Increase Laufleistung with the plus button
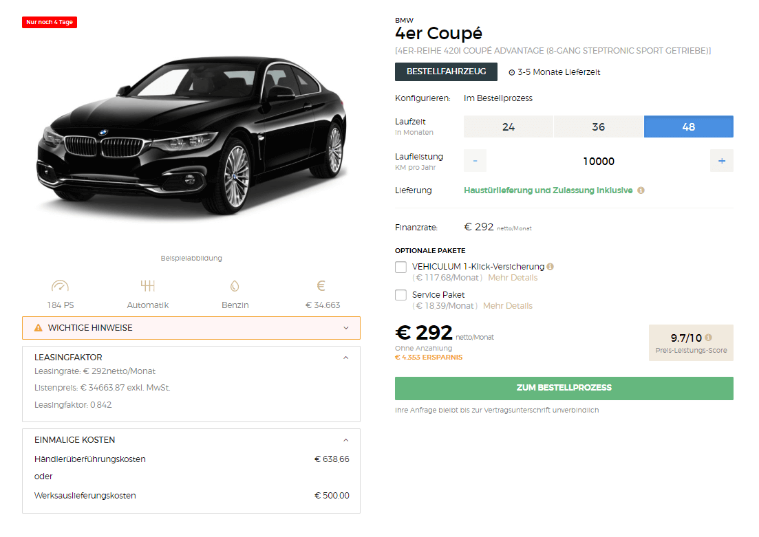Screen dimensions: 759x537 [x=722, y=161]
